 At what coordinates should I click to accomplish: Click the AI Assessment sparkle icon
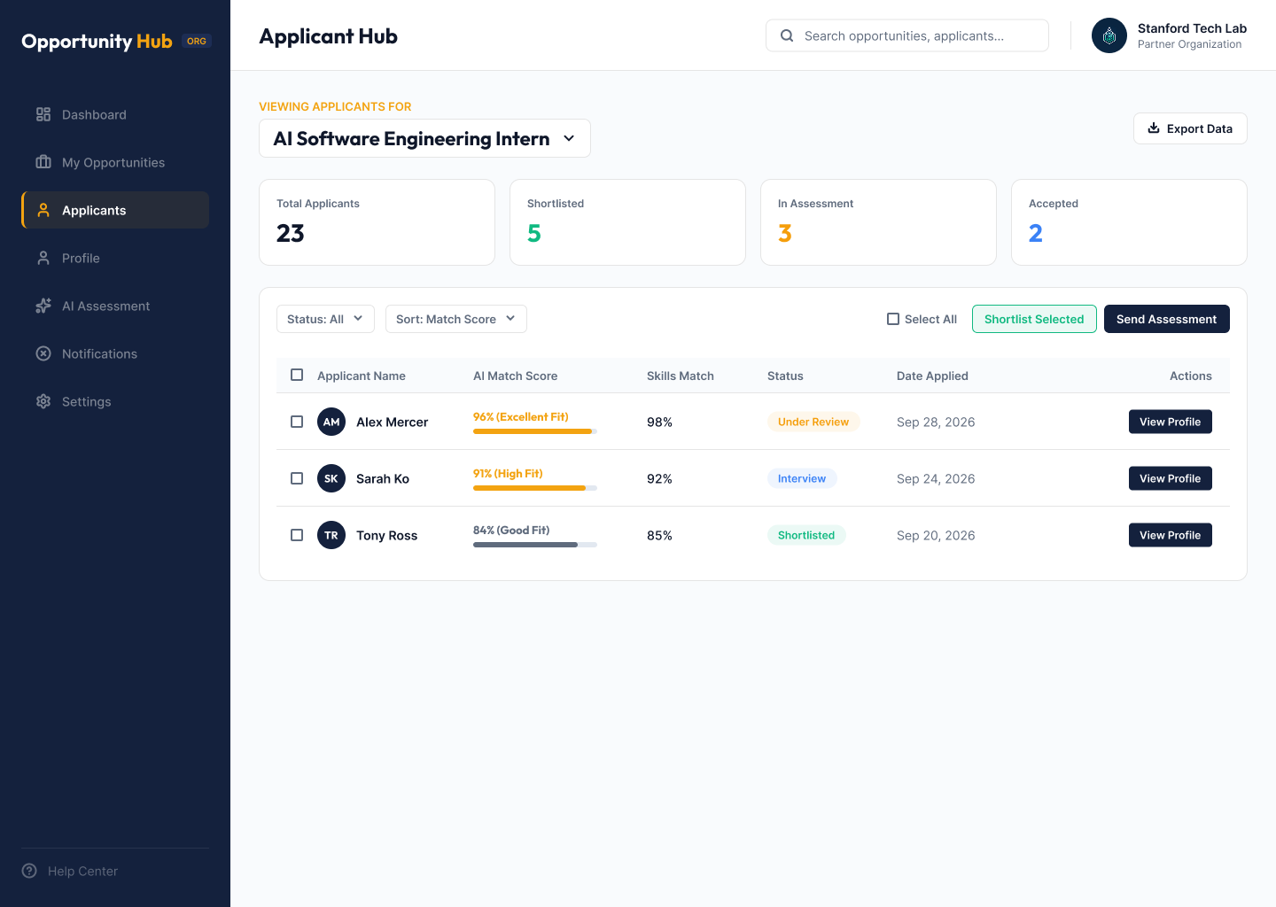[43, 306]
